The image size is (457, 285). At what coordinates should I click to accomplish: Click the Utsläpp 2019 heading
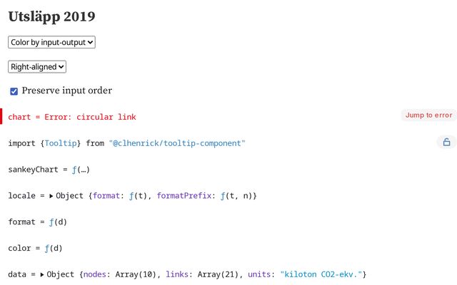(x=51, y=16)
